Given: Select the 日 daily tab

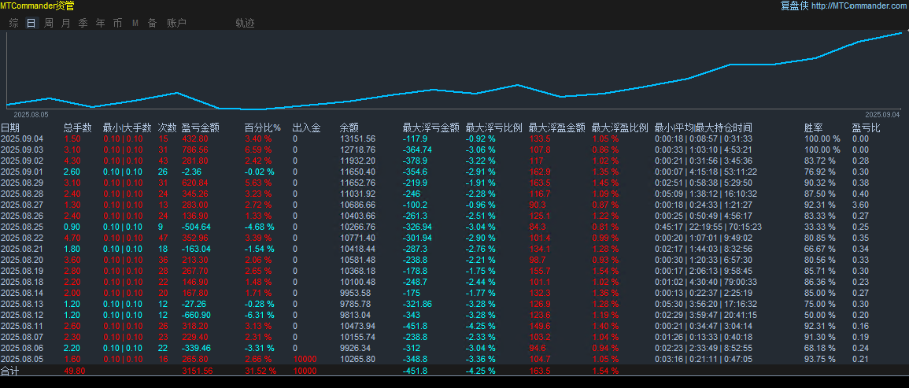Looking at the screenshot, I should pos(31,24).
